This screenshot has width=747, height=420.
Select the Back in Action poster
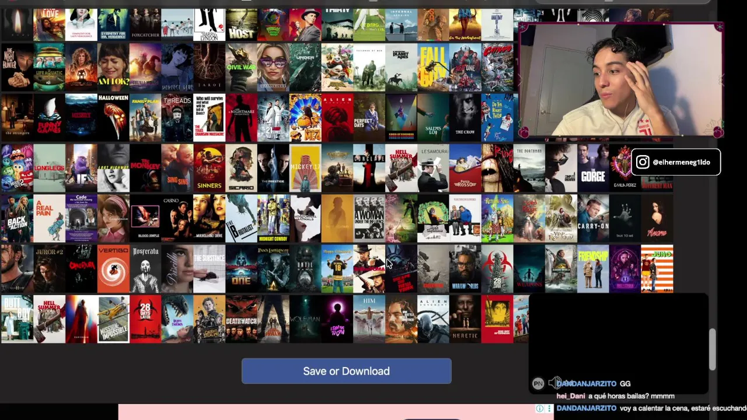(x=17, y=218)
